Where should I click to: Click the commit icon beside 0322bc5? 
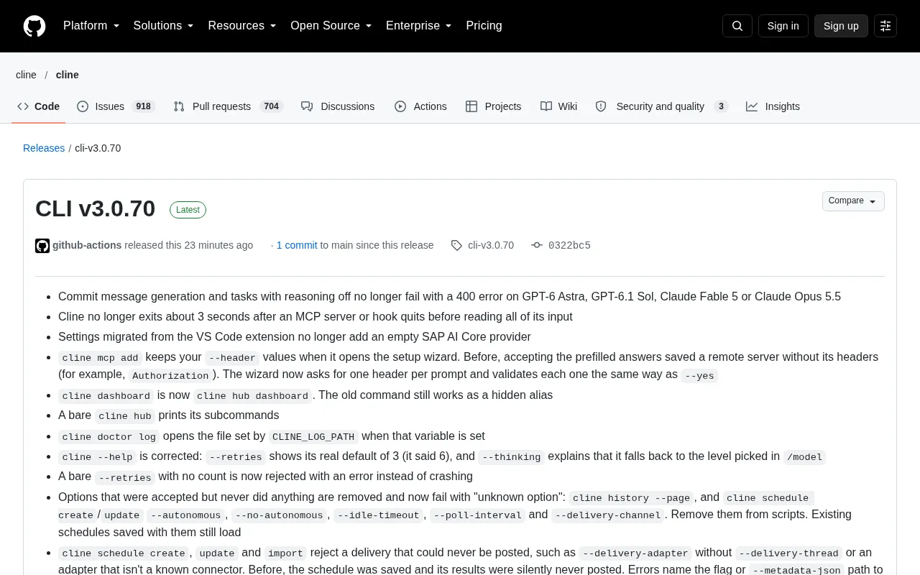[537, 245]
